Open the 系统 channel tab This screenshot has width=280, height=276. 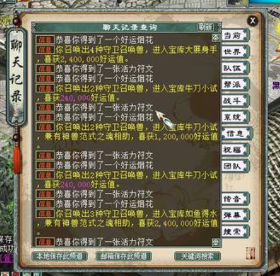(235, 117)
